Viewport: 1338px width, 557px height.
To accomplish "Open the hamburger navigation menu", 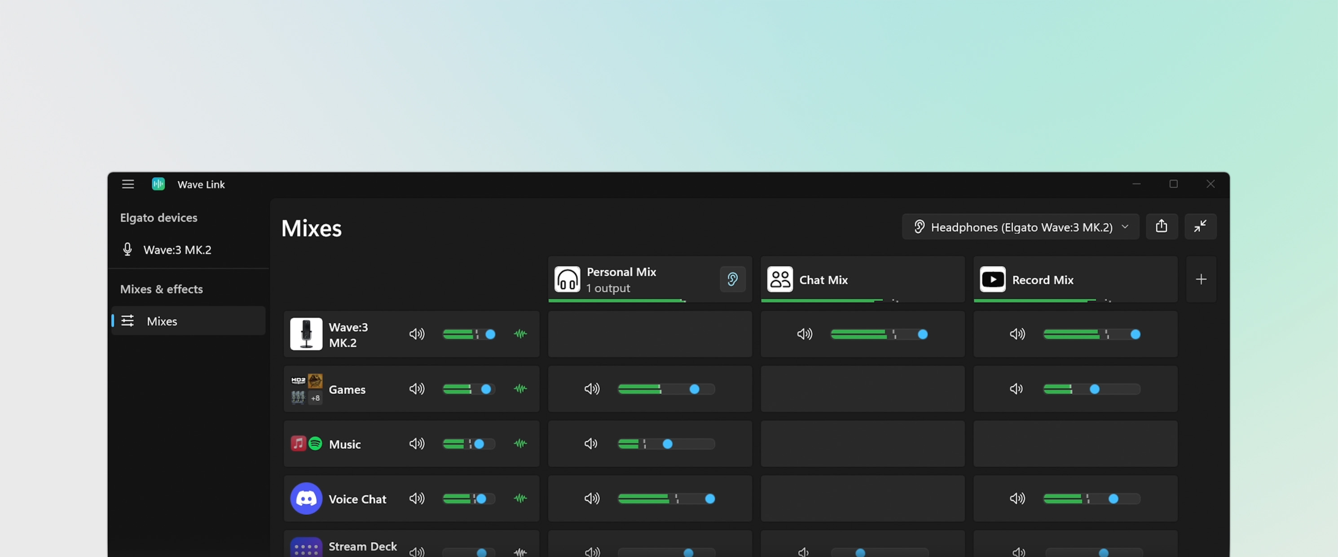I will 128,184.
